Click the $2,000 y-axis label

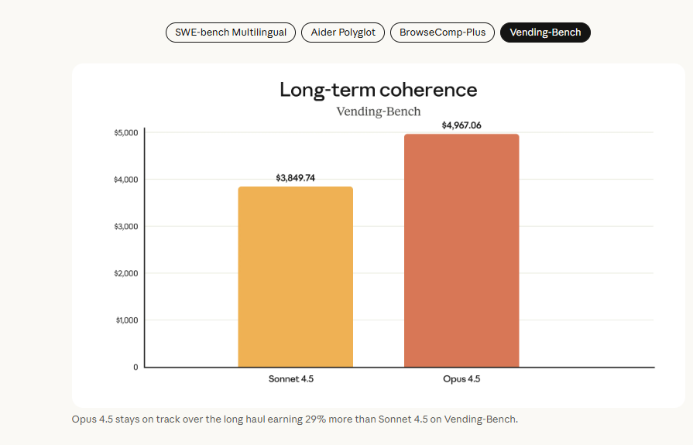tap(125, 273)
